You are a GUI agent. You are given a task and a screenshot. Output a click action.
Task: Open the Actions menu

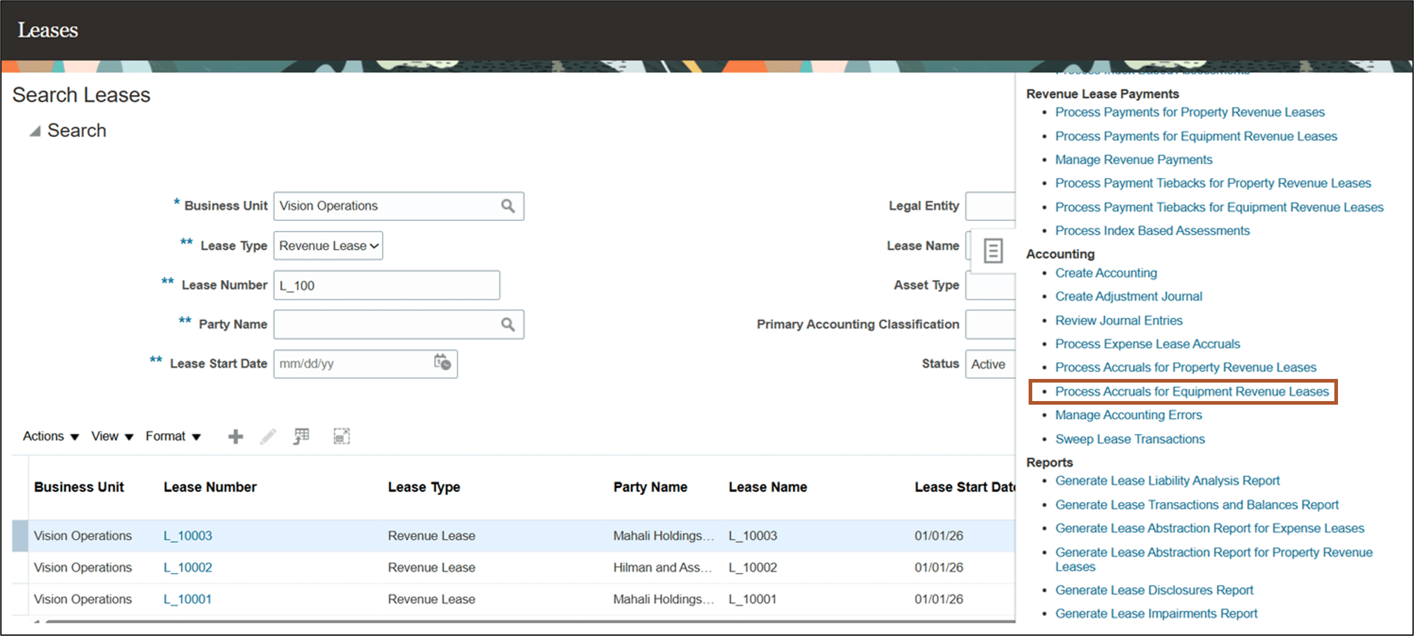click(51, 436)
